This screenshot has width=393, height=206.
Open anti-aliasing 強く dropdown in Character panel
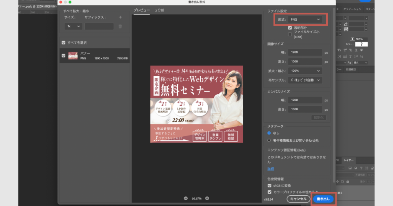(360, 62)
